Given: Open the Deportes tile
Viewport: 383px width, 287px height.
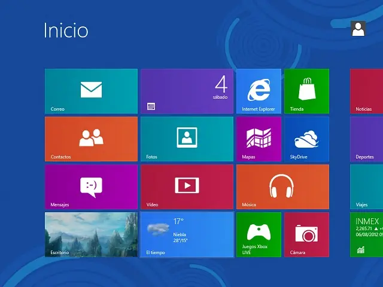Looking at the screenshot, I should point(366,139).
